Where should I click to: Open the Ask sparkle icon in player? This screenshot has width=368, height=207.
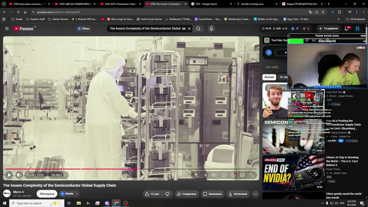tap(196, 175)
